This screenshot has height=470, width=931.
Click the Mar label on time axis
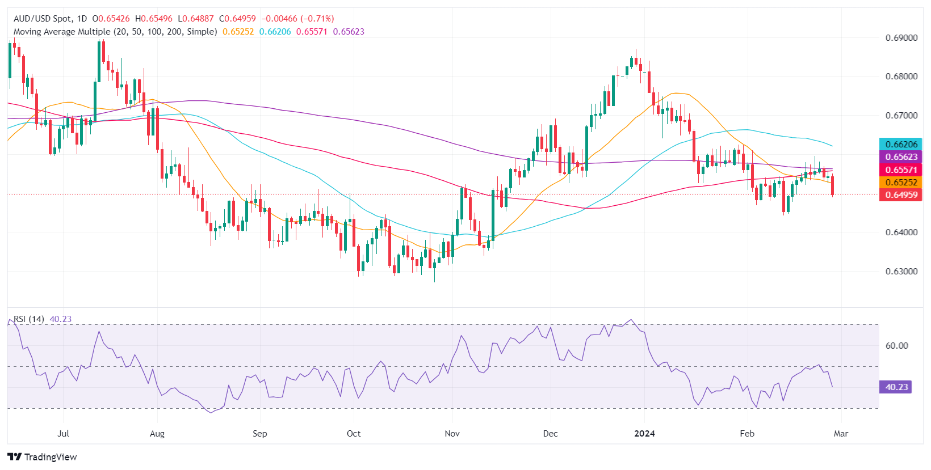tap(841, 434)
